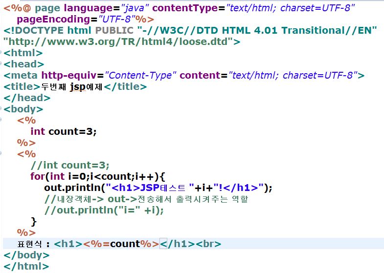This screenshot has height=273, width=384.
Task: Click the 'content' attribute in the meta tag
Action: pos(200,76)
